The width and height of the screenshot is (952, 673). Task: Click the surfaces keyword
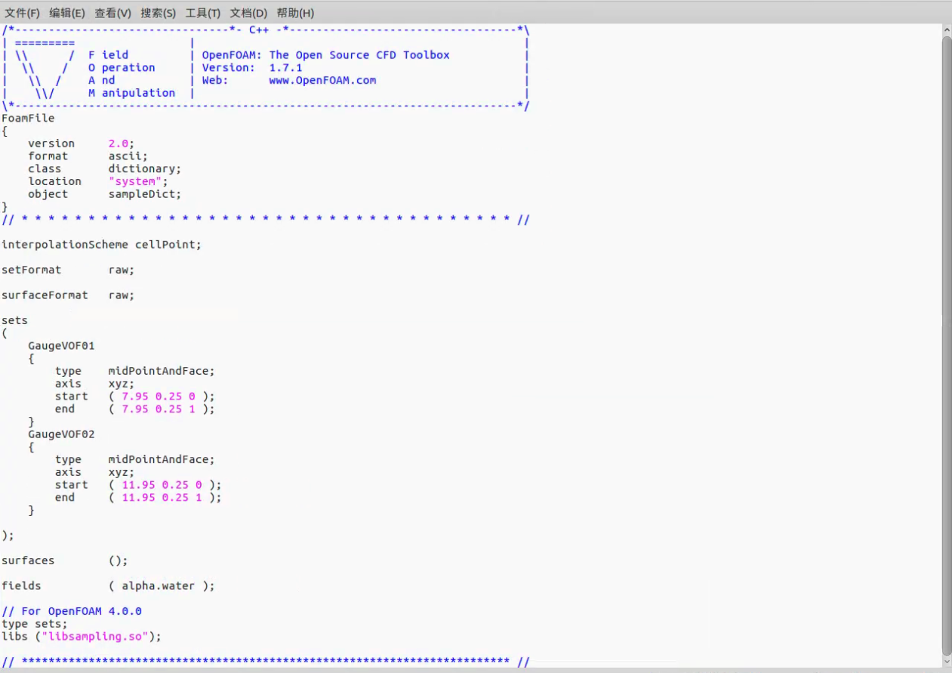pyautogui.click(x=28, y=560)
